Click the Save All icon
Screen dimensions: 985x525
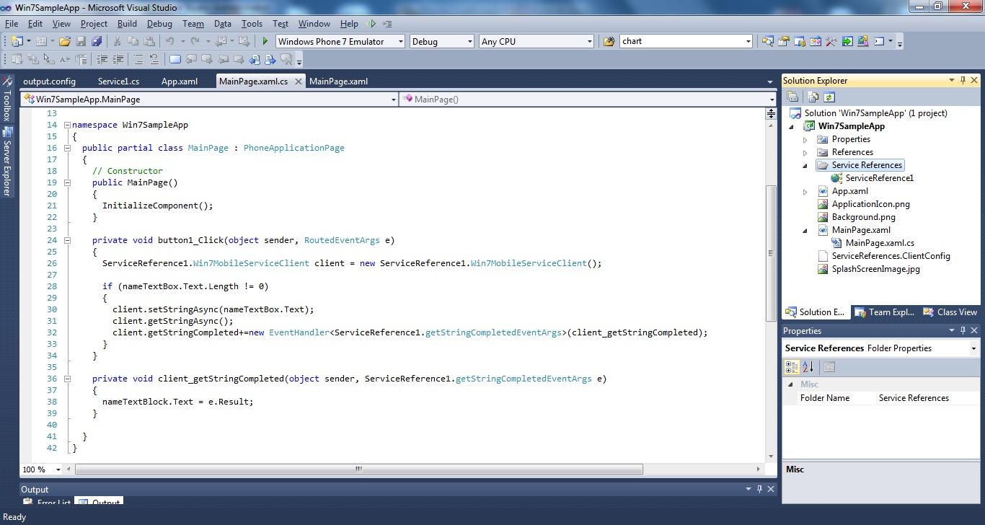pyautogui.click(x=97, y=41)
